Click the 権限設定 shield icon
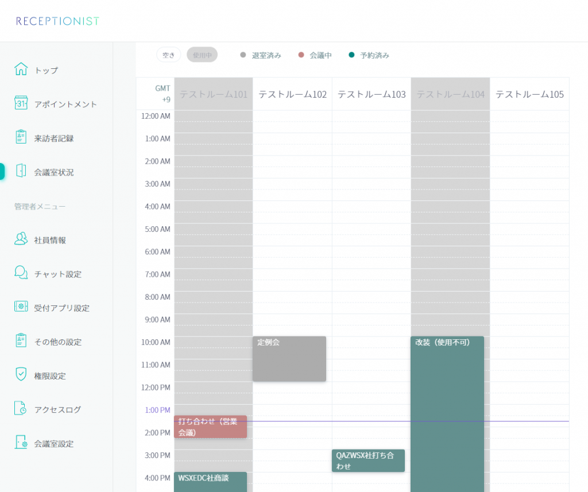This screenshot has width=588, height=492. (x=21, y=374)
